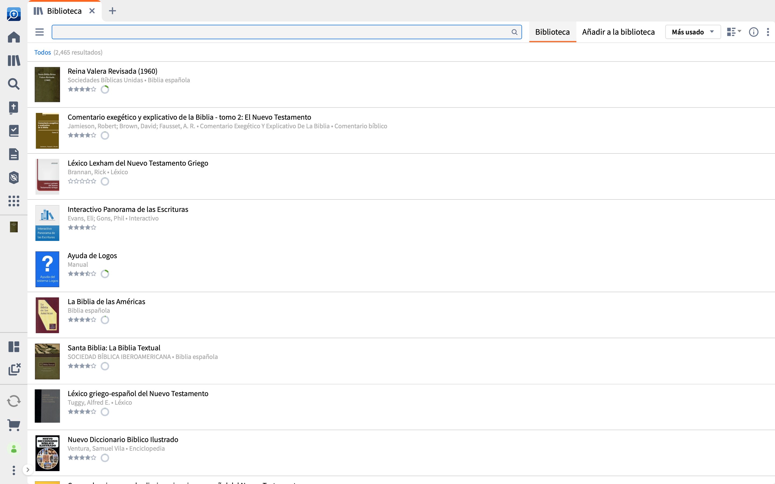Open the Logos app logo icon
This screenshot has width=775, height=484.
click(x=14, y=14)
